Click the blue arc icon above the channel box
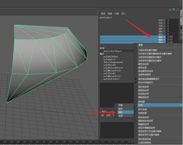The width and height of the screenshot is (183, 145). click(x=174, y=10)
